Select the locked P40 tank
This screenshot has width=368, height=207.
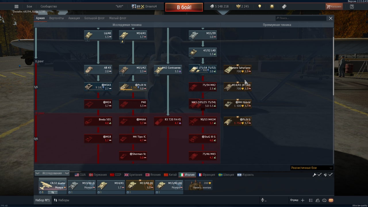click(x=133, y=104)
